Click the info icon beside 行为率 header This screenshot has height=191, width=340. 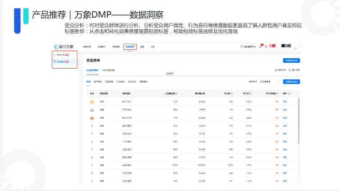pyautogui.click(x=250, y=94)
